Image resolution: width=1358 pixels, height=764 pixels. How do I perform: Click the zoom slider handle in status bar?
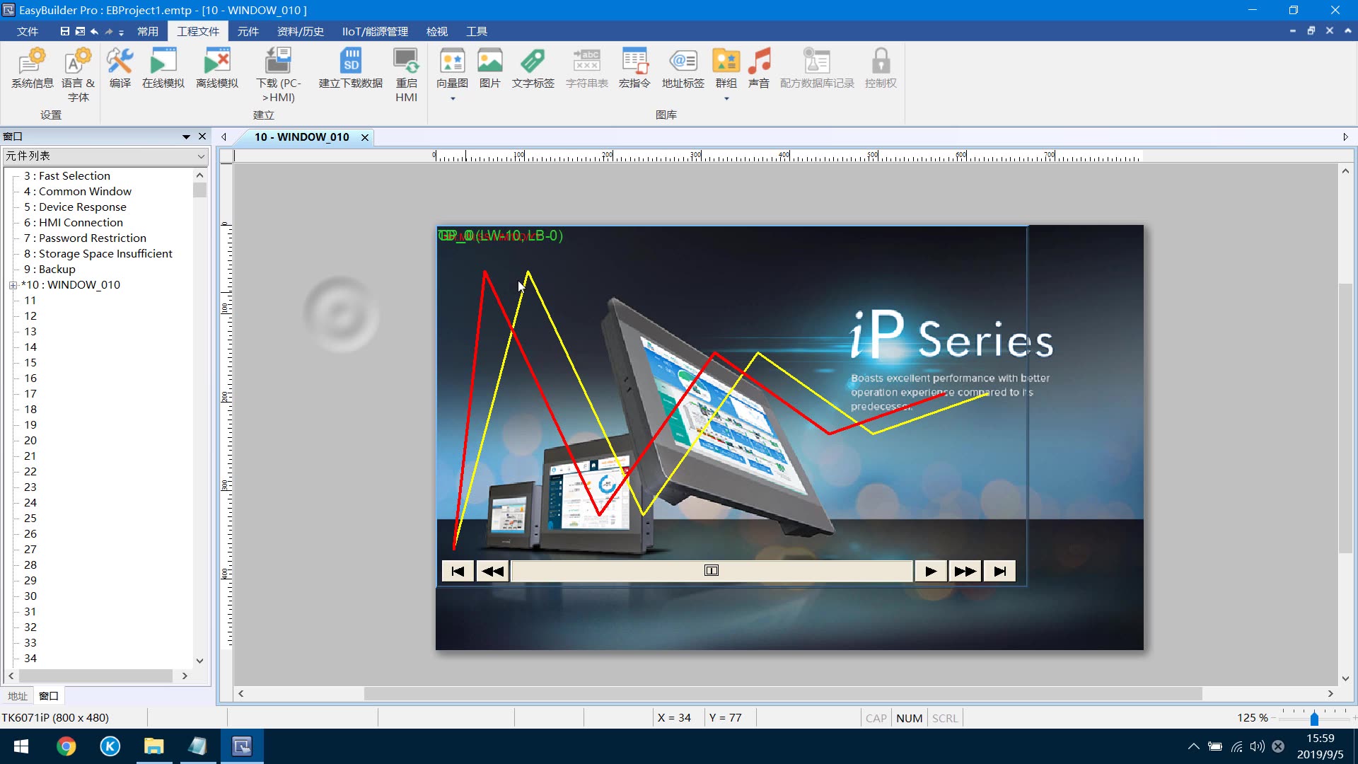pyautogui.click(x=1314, y=719)
